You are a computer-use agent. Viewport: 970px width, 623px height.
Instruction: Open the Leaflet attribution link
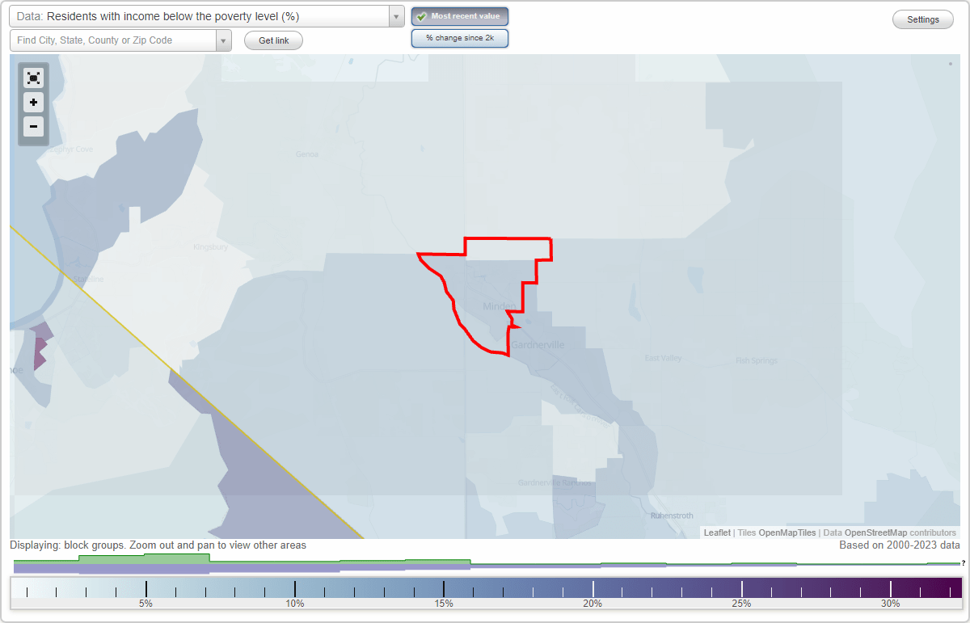pyautogui.click(x=716, y=532)
